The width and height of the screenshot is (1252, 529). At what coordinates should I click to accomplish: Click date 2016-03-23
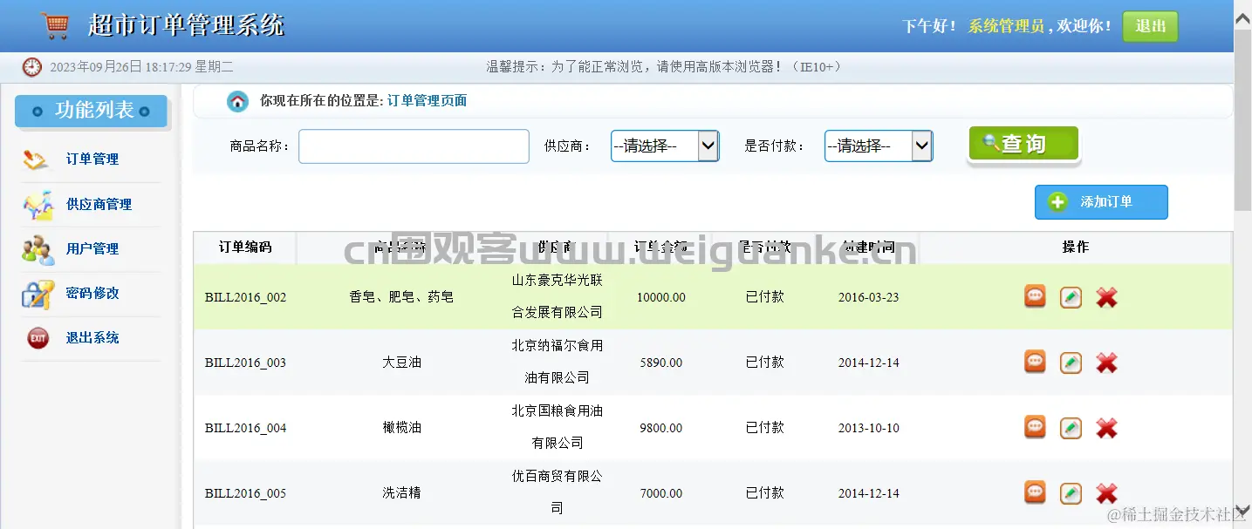868,297
